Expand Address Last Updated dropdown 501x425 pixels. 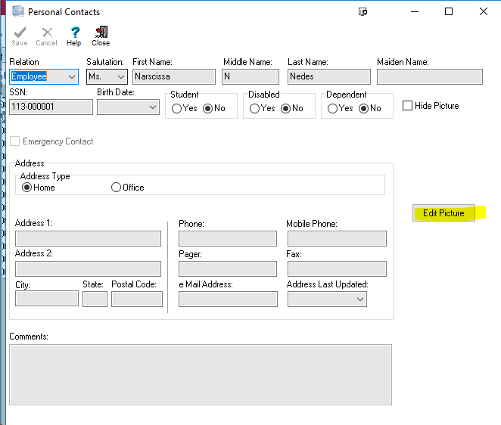359,299
